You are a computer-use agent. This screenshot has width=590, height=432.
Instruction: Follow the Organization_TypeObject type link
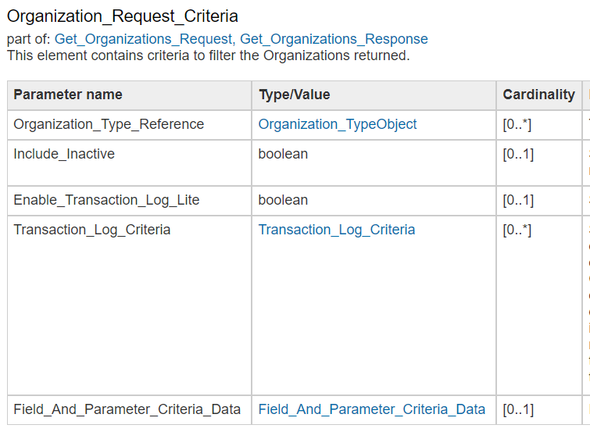pyautogui.click(x=338, y=124)
